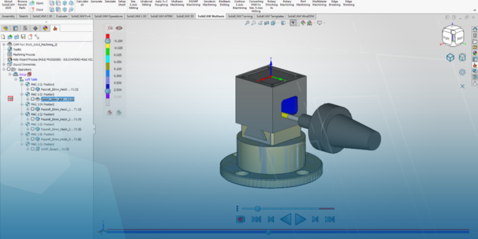Click the solid cube view icon on right
478x239 pixels.
click(450, 57)
